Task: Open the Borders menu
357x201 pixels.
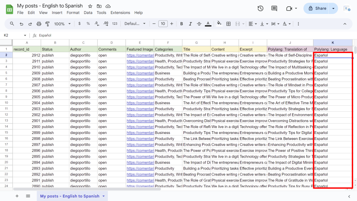Action: pyautogui.click(x=228, y=24)
